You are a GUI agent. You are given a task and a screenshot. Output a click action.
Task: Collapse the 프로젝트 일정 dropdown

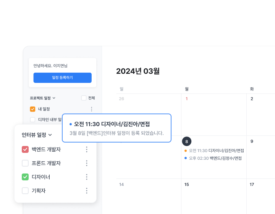(x=54, y=98)
